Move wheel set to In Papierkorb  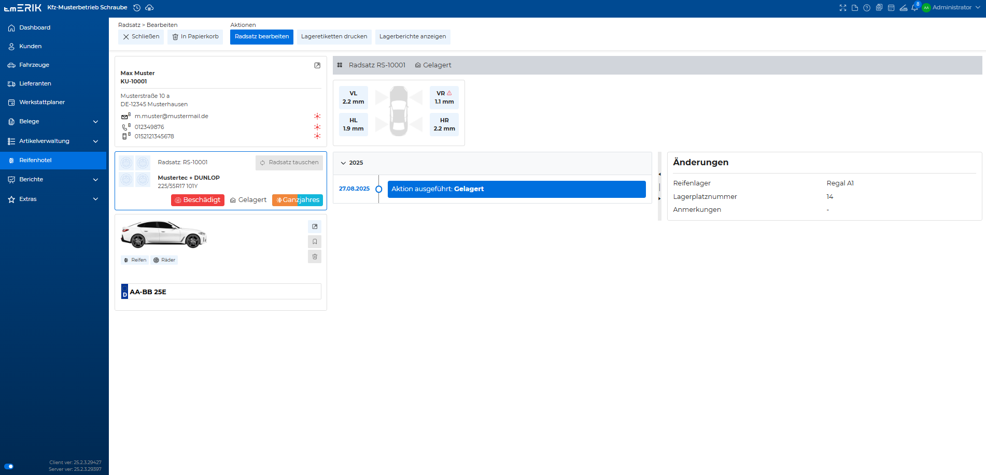pyautogui.click(x=195, y=37)
